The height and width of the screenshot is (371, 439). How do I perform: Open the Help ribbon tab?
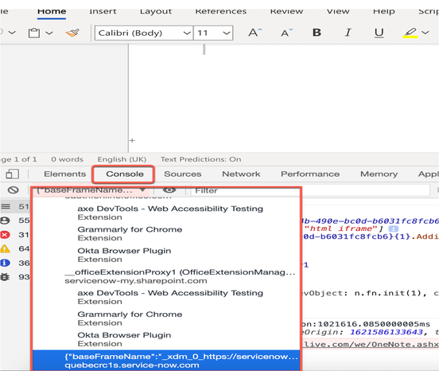pyautogui.click(x=384, y=12)
